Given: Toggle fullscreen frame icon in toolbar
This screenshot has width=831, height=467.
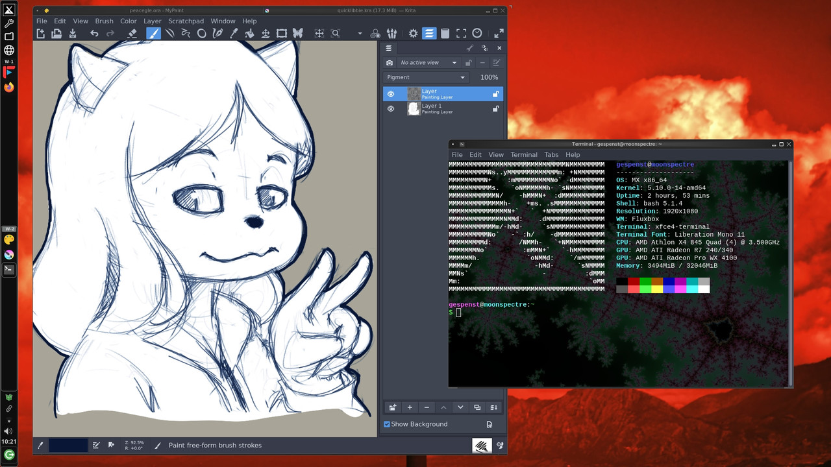Looking at the screenshot, I should [x=461, y=34].
